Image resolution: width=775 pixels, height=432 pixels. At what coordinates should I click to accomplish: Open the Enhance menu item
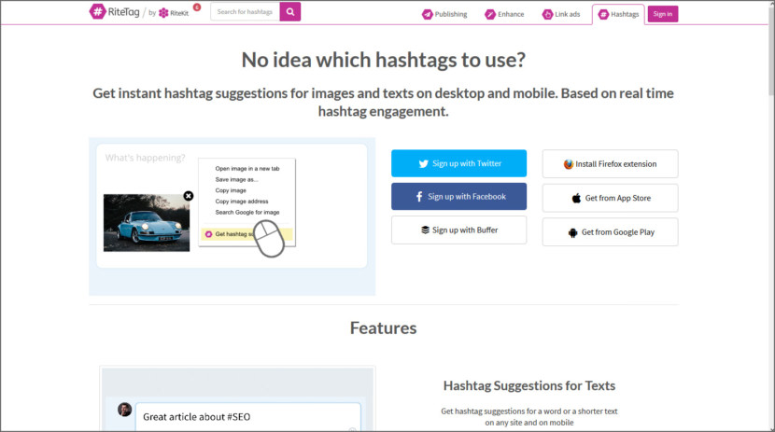point(504,14)
